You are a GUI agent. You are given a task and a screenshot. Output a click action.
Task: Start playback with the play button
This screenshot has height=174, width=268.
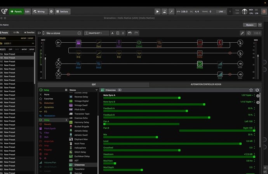(x=157, y=11)
